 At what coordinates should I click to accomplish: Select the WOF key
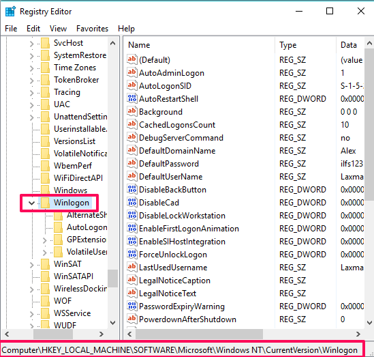(63, 301)
